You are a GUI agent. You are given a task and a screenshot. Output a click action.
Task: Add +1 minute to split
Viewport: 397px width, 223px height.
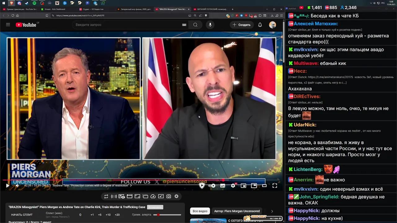92,215
